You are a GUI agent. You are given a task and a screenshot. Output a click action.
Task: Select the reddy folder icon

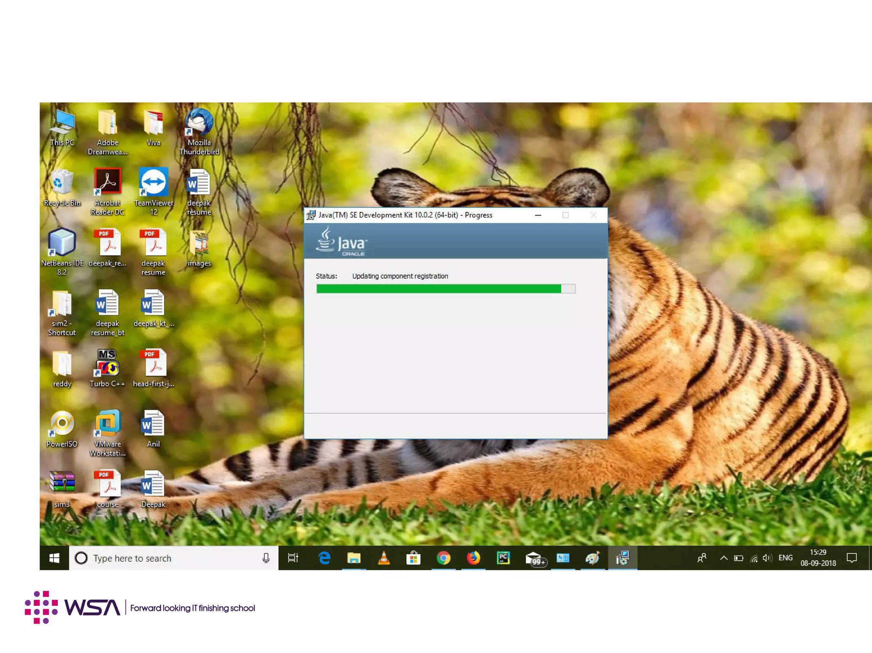62,368
